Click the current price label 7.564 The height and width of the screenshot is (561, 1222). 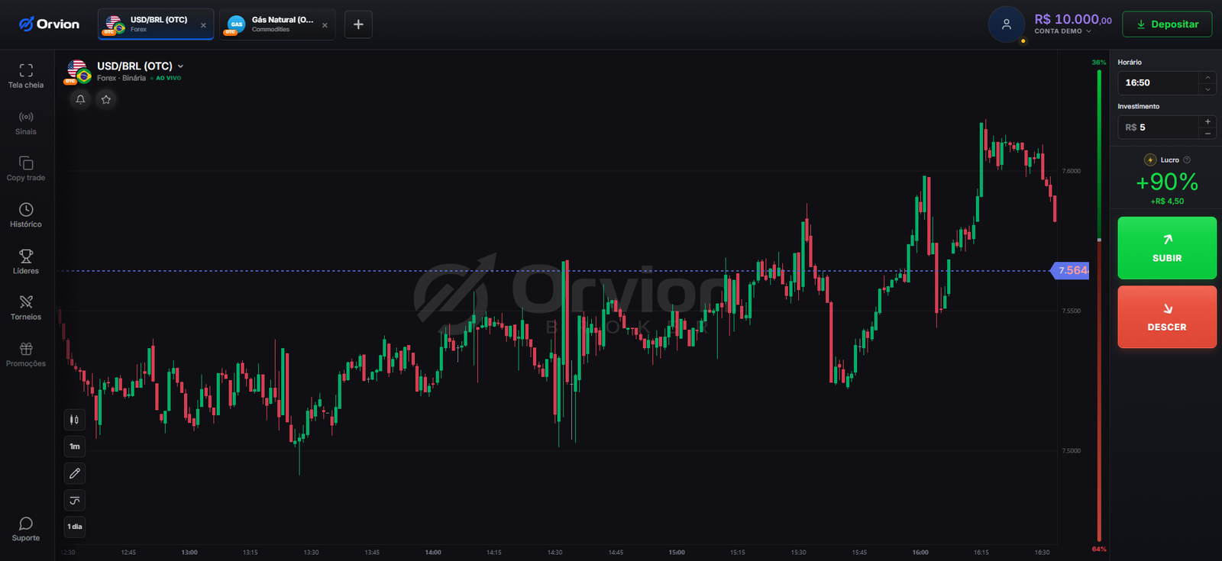click(x=1071, y=270)
